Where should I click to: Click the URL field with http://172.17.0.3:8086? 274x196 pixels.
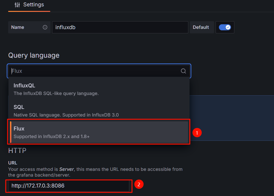[x=69, y=186]
